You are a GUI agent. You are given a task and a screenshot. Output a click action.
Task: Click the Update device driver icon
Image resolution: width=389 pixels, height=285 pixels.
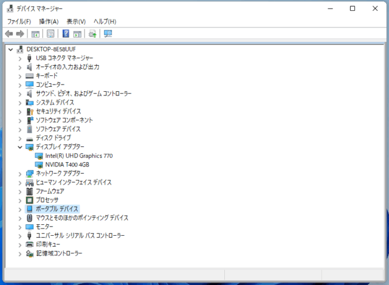click(x=92, y=34)
